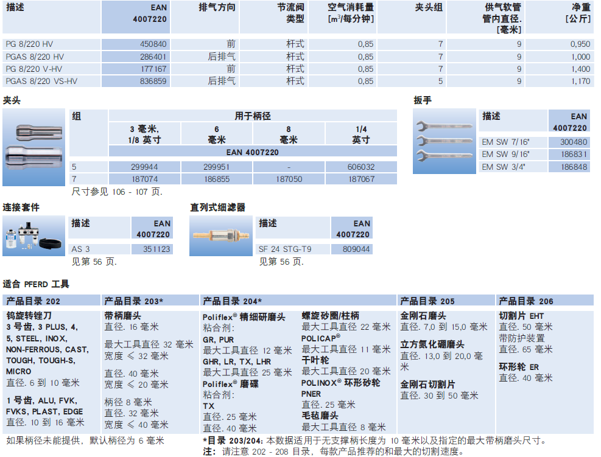The height and width of the screenshot is (457, 601).
Task: Click 见第 56 页 under AS 3
Action: click(x=94, y=262)
